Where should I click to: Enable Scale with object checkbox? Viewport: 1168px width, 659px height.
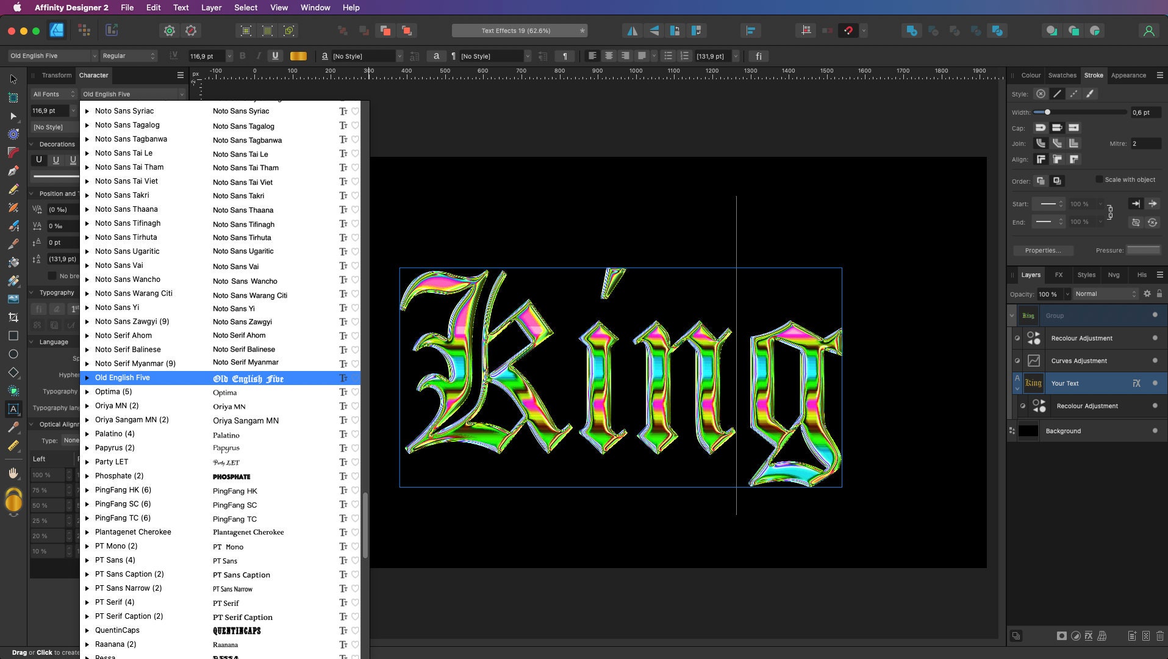tap(1099, 179)
